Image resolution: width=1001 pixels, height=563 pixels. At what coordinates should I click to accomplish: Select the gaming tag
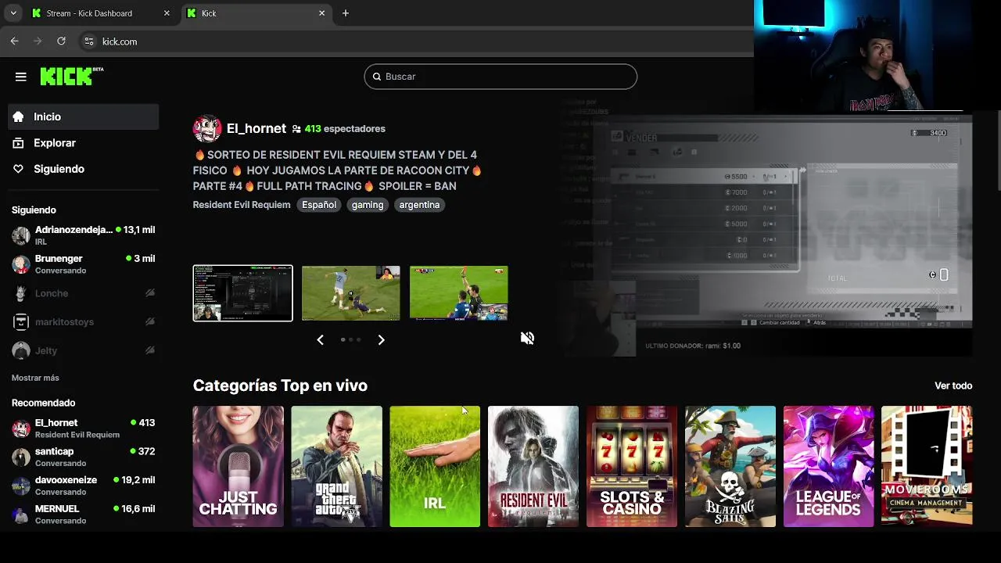point(368,205)
